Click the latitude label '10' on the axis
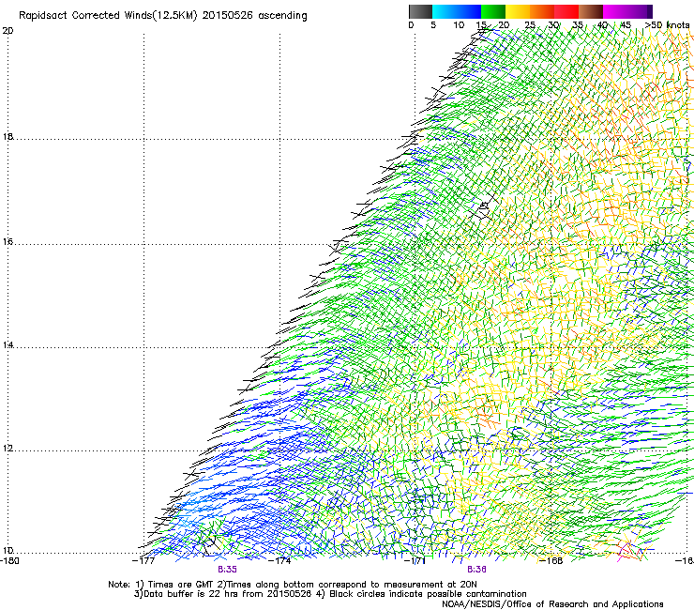The image size is (694, 610). [8, 551]
